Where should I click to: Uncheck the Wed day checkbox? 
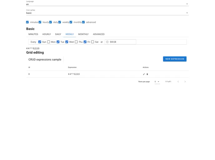67,42
